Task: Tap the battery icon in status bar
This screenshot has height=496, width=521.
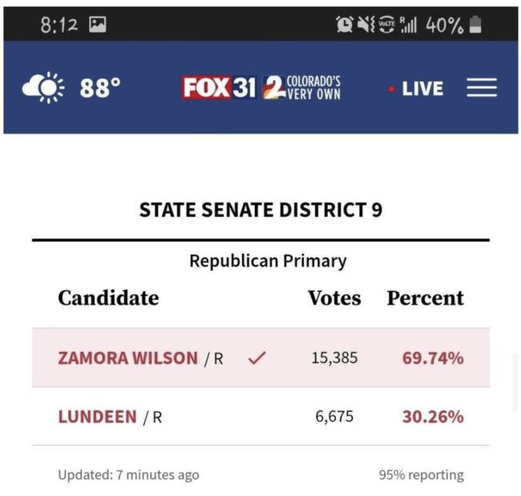Action: coord(476,25)
